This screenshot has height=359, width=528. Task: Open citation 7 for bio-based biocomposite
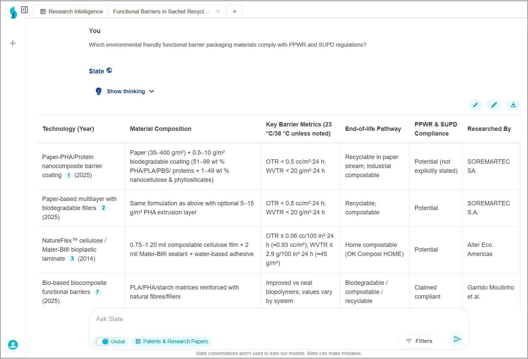[97, 292]
